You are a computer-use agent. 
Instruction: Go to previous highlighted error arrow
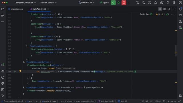(172, 14)
